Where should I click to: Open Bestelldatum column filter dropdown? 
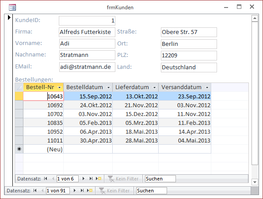(x=109, y=87)
